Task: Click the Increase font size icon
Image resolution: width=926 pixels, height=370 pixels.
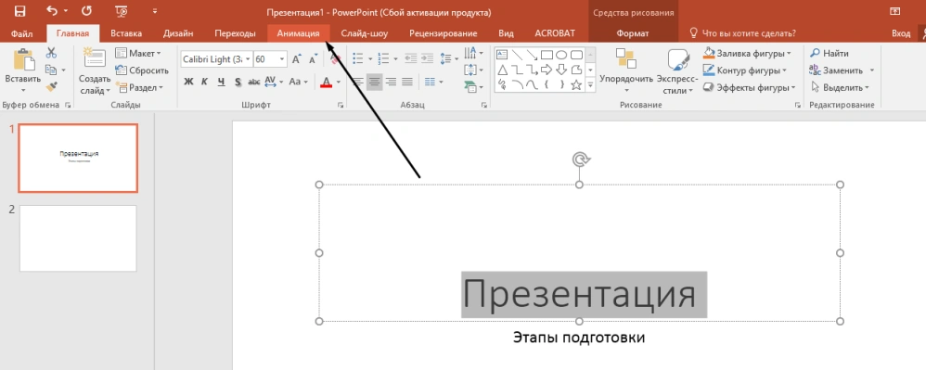Action: click(297, 59)
